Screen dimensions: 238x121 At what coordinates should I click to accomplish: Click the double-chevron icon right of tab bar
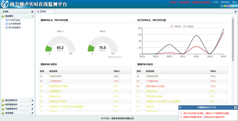point(235,12)
